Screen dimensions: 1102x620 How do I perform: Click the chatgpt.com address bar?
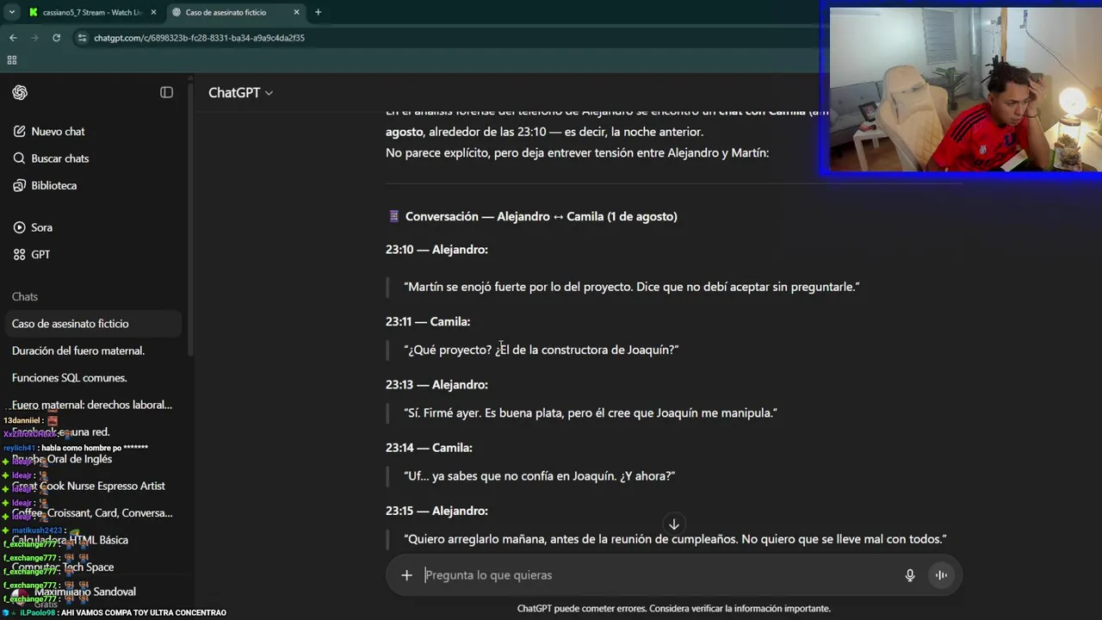199,38
